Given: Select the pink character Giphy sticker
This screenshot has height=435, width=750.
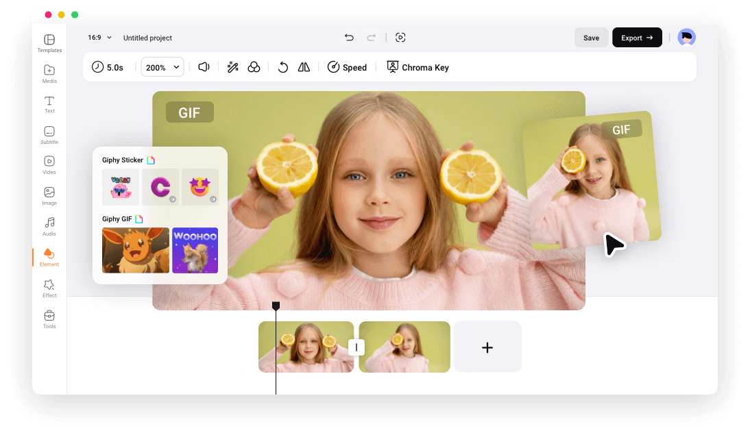Looking at the screenshot, I should point(121,187).
